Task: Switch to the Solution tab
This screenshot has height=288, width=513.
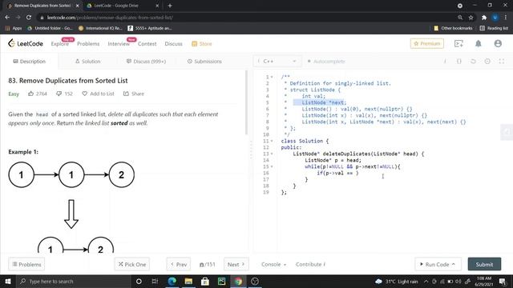Action: coord(87,62)
